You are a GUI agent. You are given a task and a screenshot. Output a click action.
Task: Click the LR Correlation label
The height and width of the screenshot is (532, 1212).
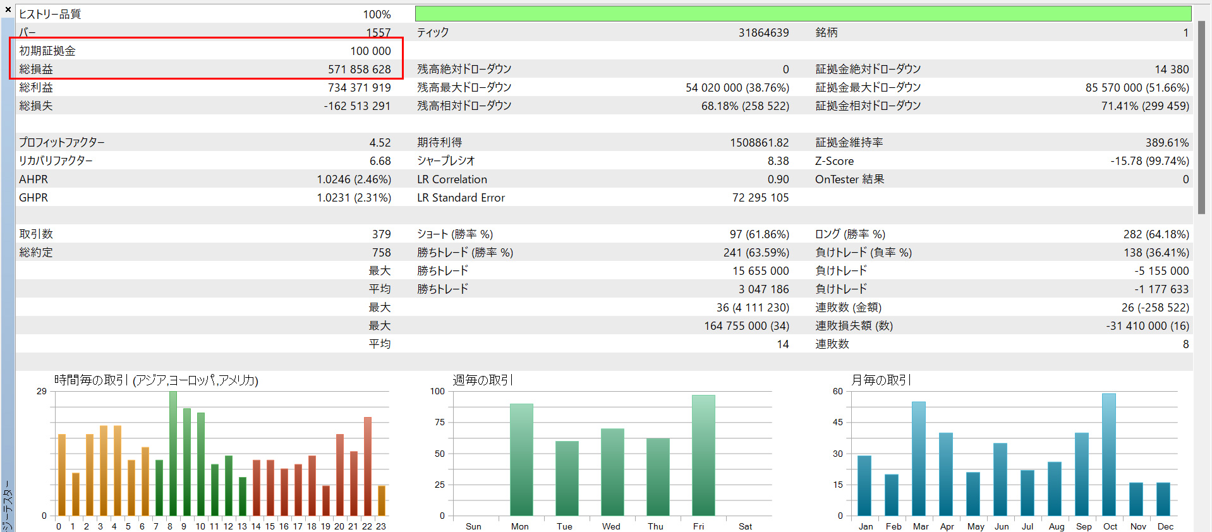[x=452, y=179]
